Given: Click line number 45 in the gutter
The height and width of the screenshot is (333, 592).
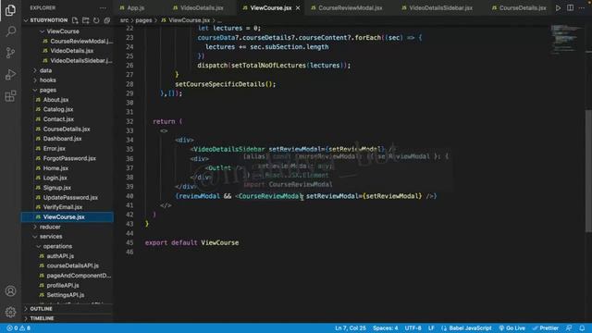Looking at the screenshot, I should [129, 242].
